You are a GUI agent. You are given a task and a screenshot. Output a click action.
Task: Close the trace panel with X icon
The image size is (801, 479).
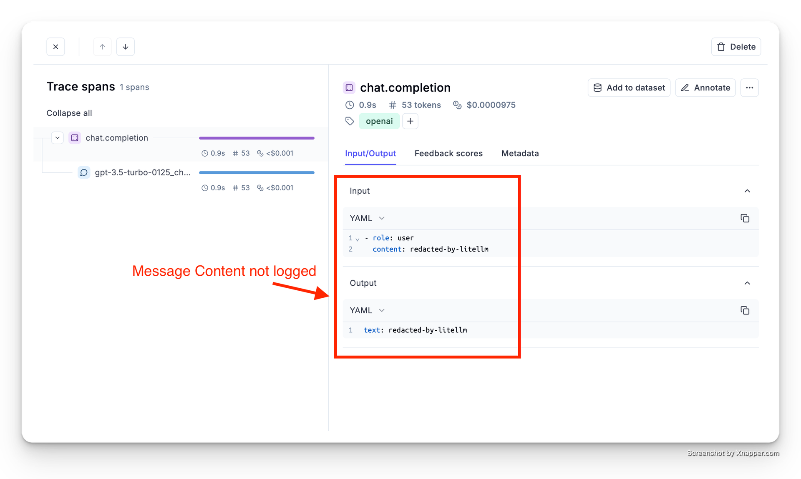click(x=55, y=47)
